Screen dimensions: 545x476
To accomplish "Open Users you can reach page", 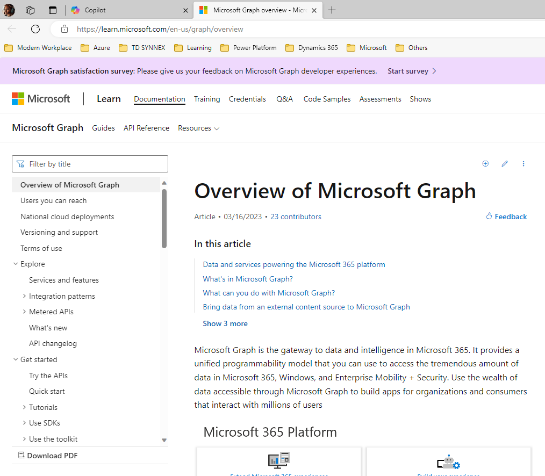I will point(54,200).
